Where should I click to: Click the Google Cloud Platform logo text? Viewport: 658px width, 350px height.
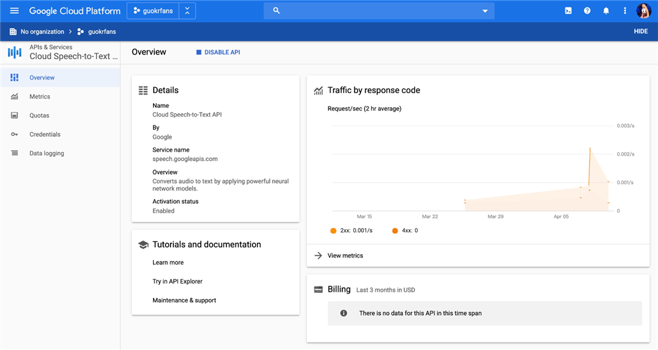point(75,11)
